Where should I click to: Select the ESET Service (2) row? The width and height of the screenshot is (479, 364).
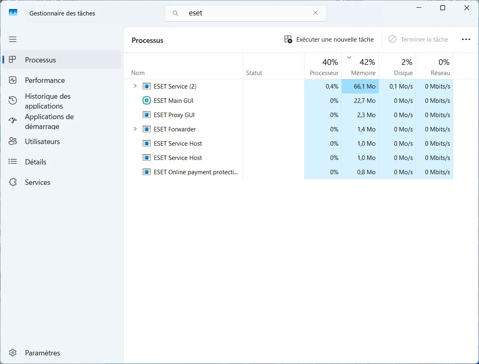[289, 87]
